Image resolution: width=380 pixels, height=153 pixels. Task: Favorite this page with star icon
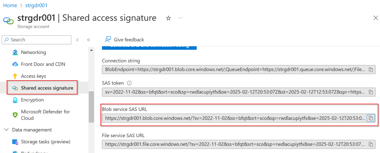pos(168,18)
